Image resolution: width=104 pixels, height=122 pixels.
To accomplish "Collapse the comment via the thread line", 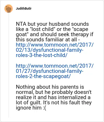I will coord(9,65).
